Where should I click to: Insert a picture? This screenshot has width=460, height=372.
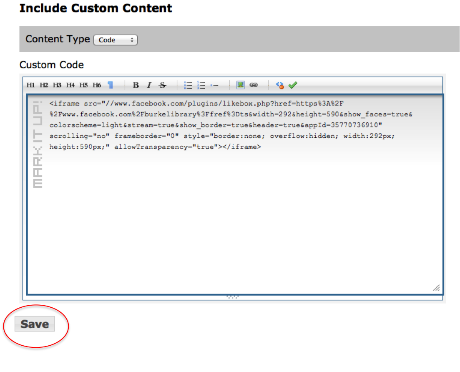pos(241,85)
